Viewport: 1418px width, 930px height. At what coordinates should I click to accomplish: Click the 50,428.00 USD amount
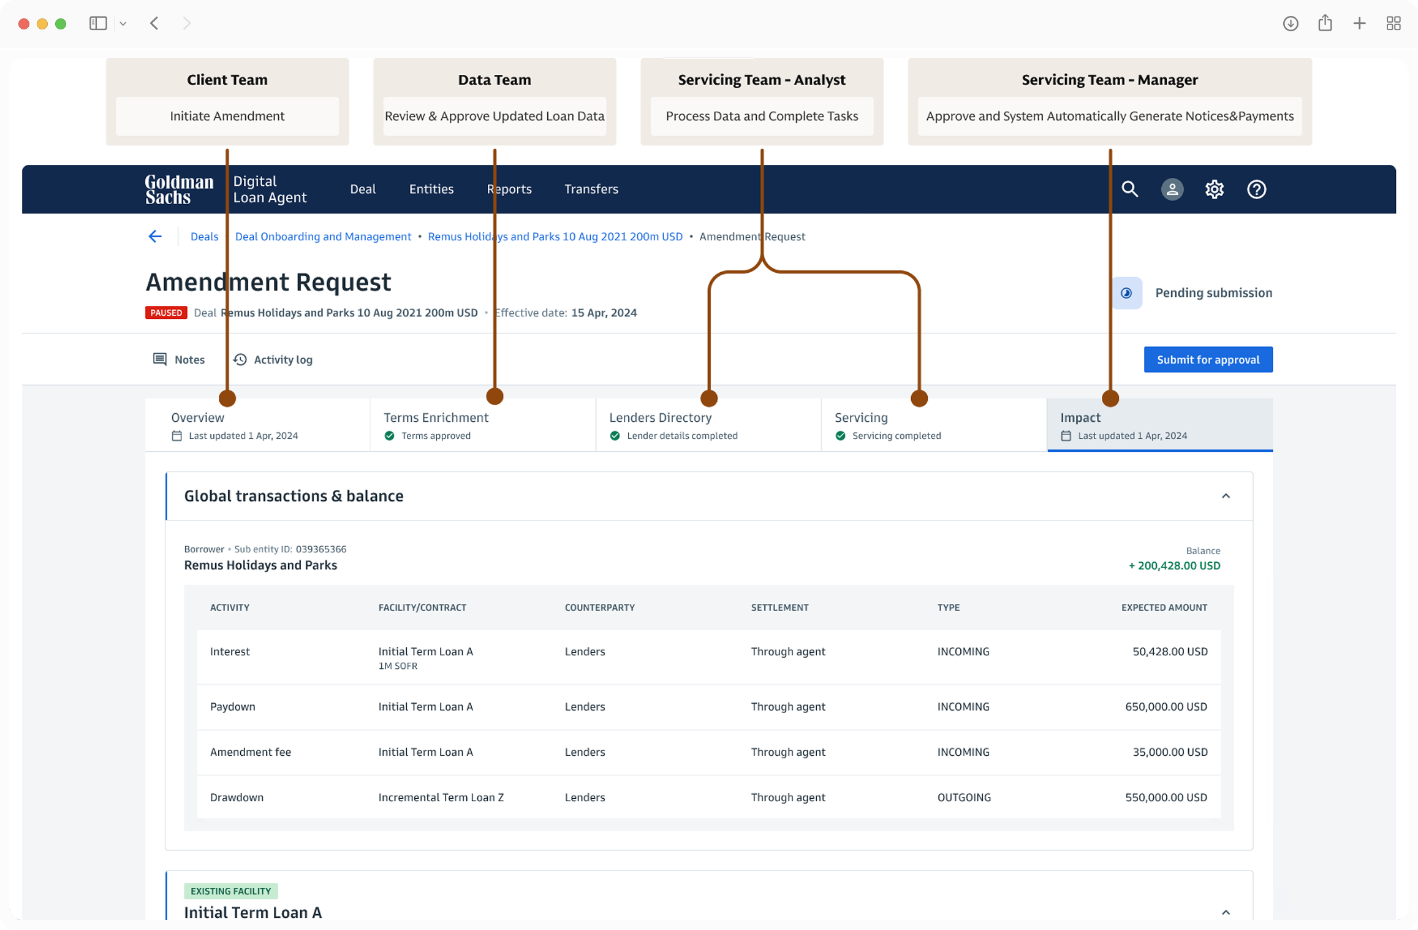1170,652
